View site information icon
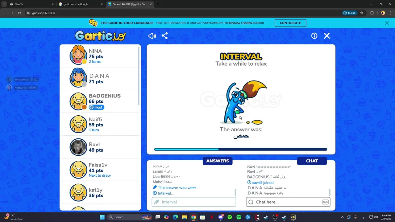The image size is (395, 222). point(28,13)
